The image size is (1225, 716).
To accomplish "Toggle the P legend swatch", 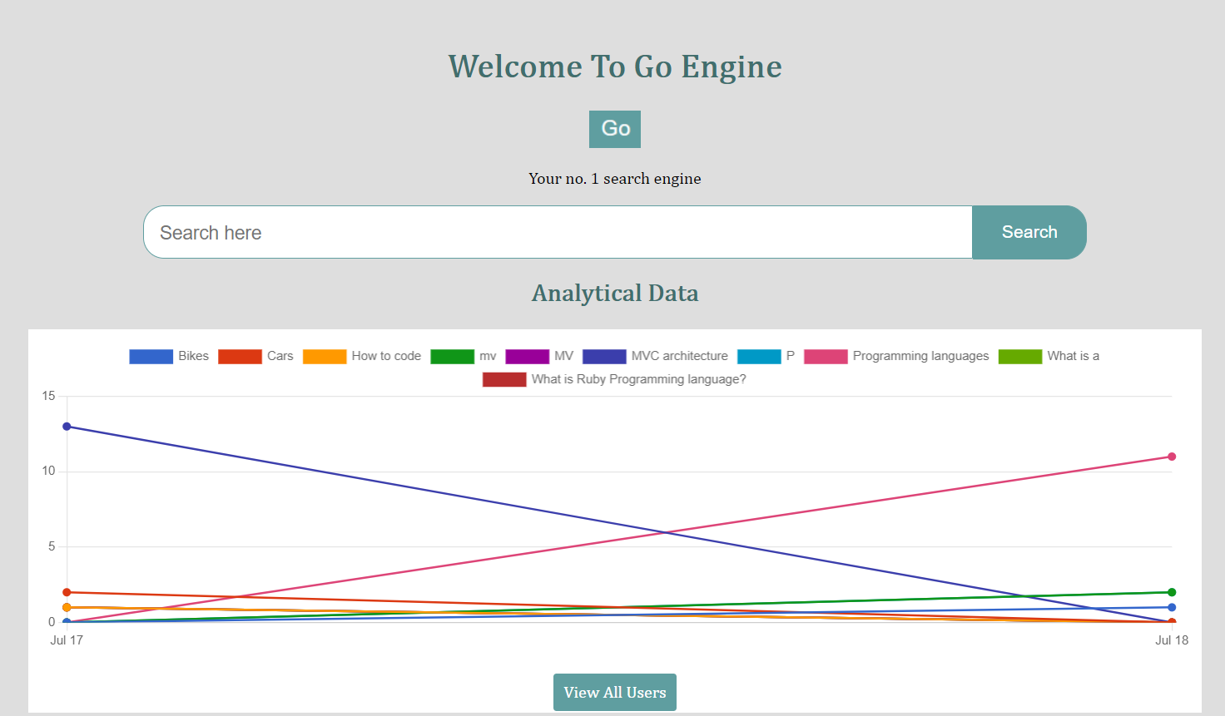I will click(x=759, y=356).
